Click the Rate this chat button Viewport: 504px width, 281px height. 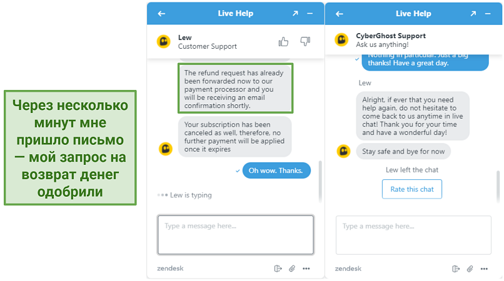tap(411, 189)
